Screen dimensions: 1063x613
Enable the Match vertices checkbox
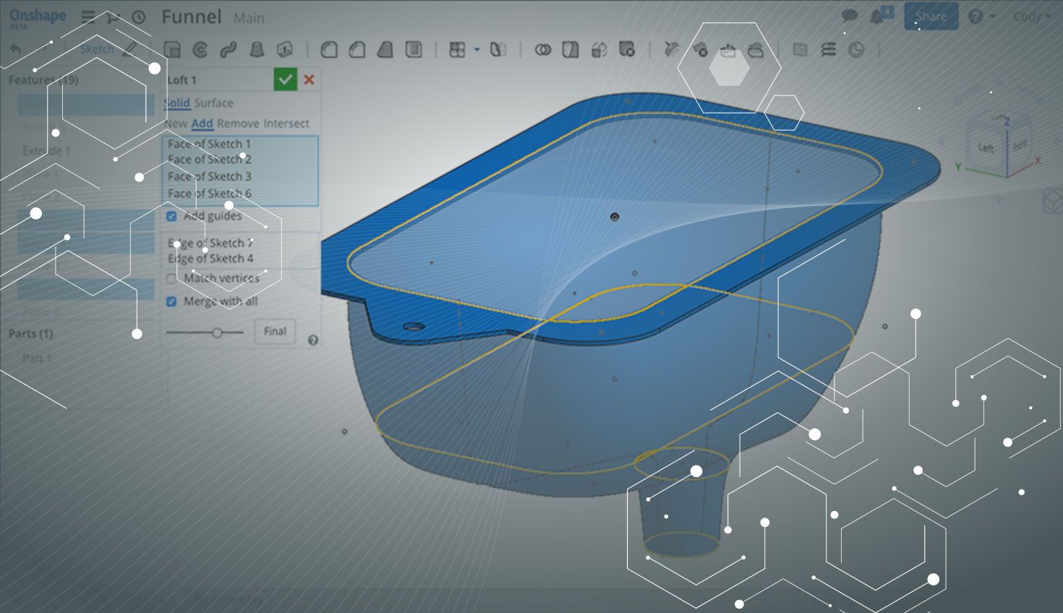(172, 278)
